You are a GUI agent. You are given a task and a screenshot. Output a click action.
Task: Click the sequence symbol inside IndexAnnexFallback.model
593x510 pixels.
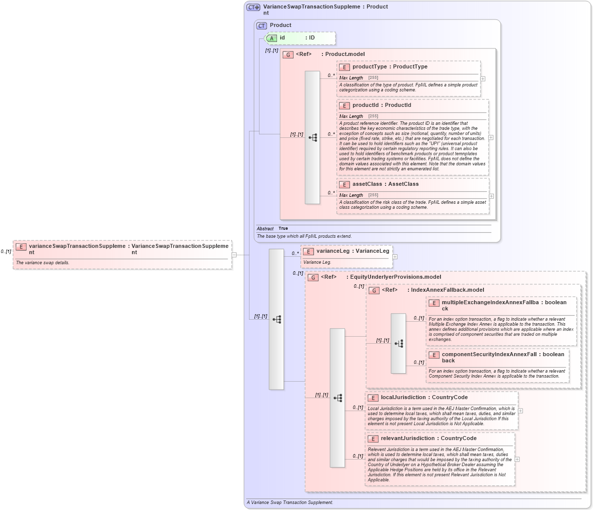[398, 343]
